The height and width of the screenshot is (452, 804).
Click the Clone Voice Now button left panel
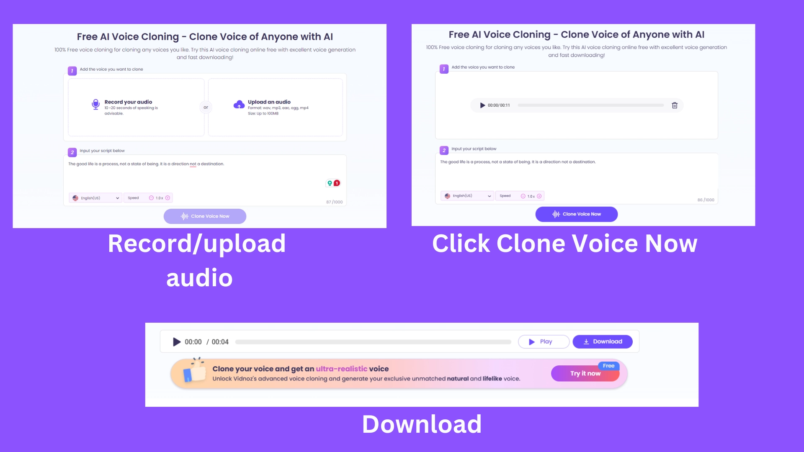coord(204,216)
